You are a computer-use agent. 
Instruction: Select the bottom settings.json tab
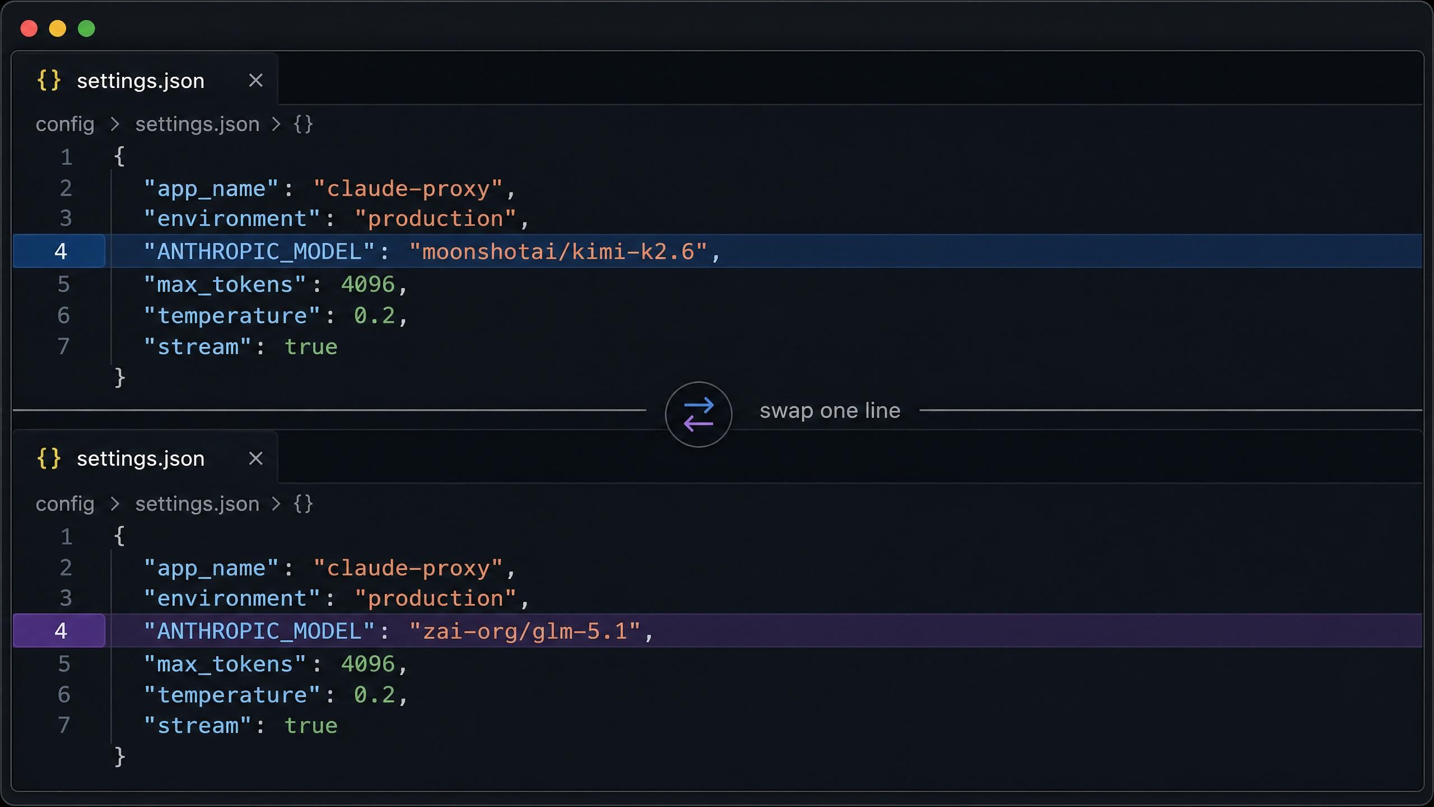145,458
